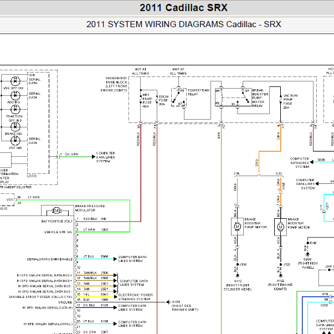The image size is (334, 334).
Task: Click the 'BRAKE PRESSURE MODULATOR' label
Action: pyautogui.click(x=90, y=208)
